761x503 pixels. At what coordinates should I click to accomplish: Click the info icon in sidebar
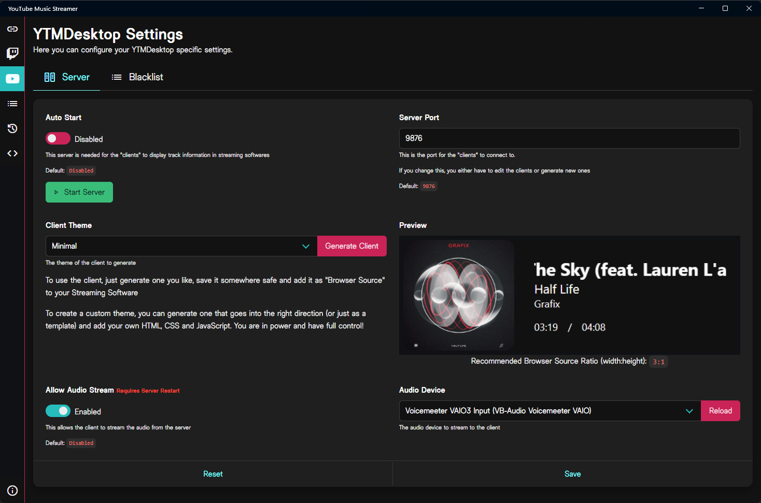tap(12, 491)
